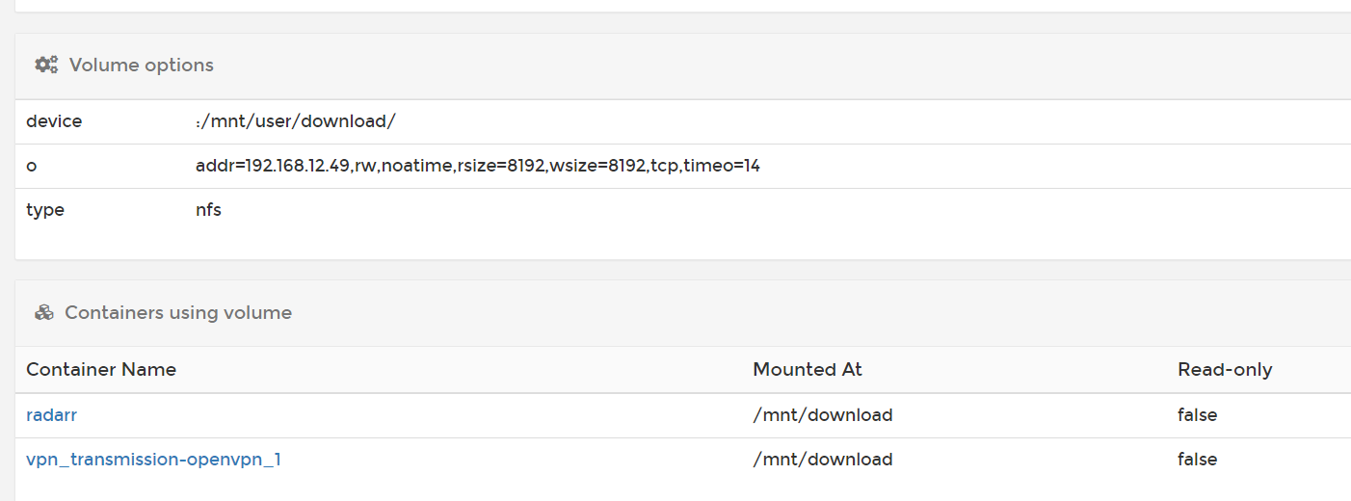1351x501 pixels.
Task: Click the Containers using volume cubes icon
Action: click(x=43, y=313)
